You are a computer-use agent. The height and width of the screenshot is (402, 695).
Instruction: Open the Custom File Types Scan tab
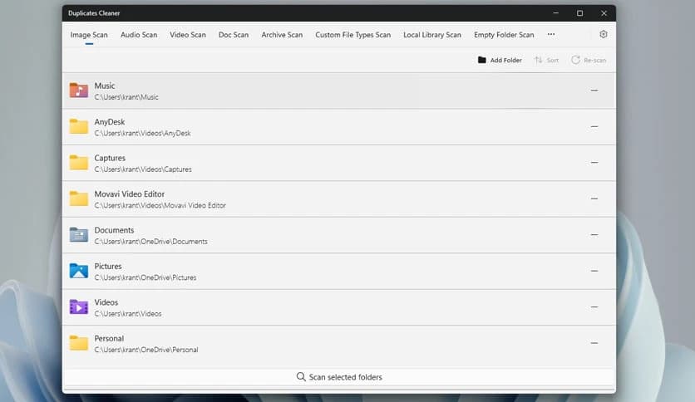(352, 35)
